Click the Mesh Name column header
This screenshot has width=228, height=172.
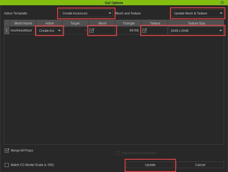[23, 23]
